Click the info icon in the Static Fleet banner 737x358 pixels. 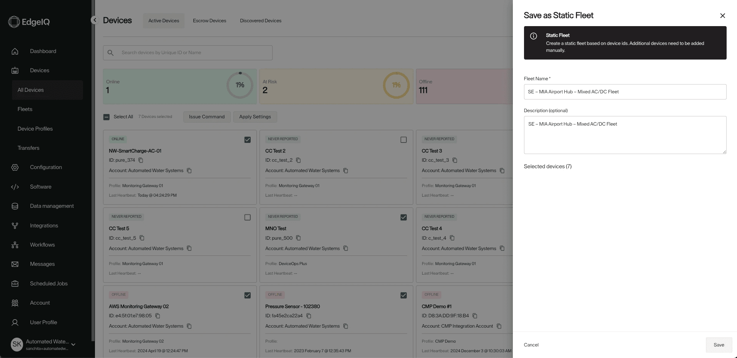(534, 36)
